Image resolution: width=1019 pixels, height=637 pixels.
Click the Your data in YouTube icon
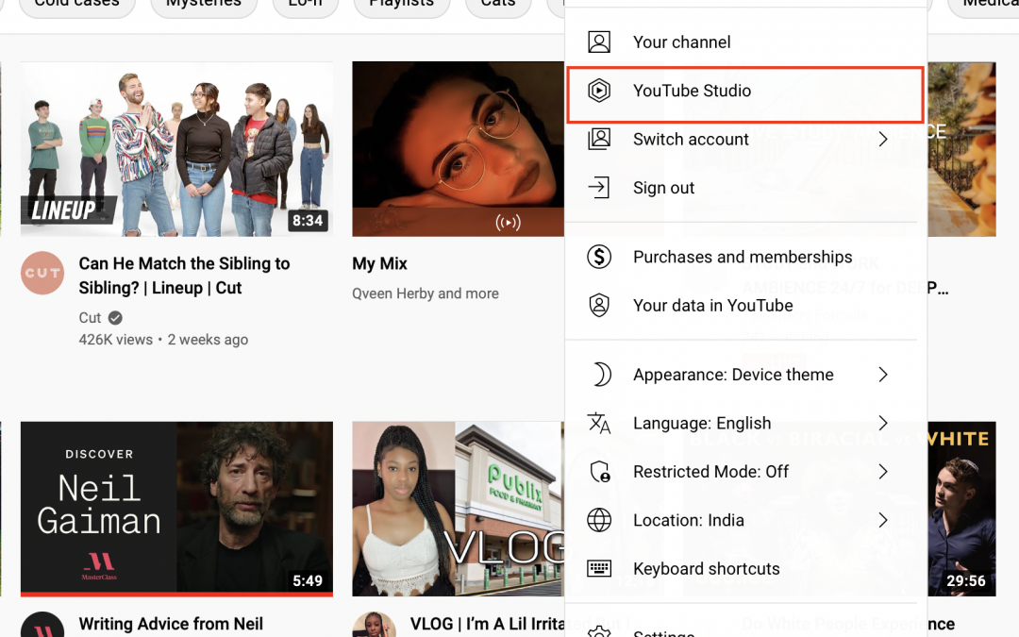(600, 305)
